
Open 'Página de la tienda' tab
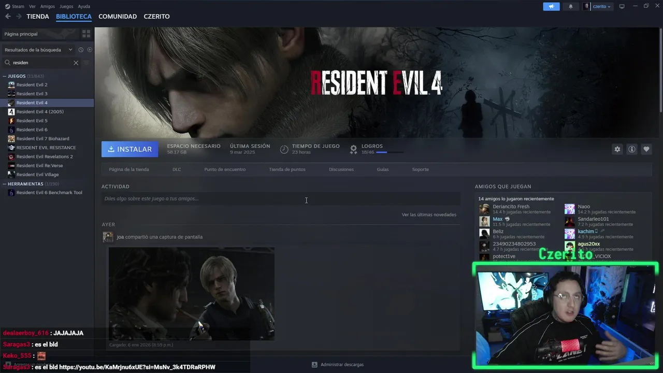pyautogui.click(x=129, y=169)
